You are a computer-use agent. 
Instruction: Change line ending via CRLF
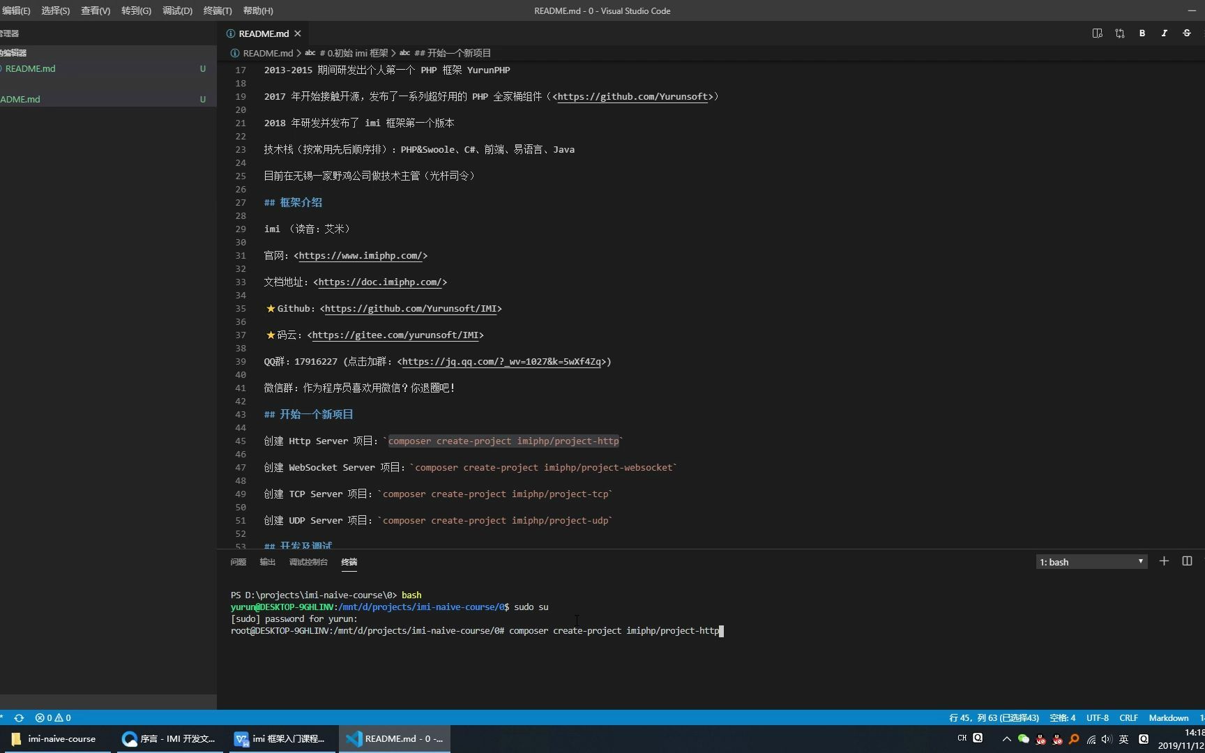pos(1128,717)
